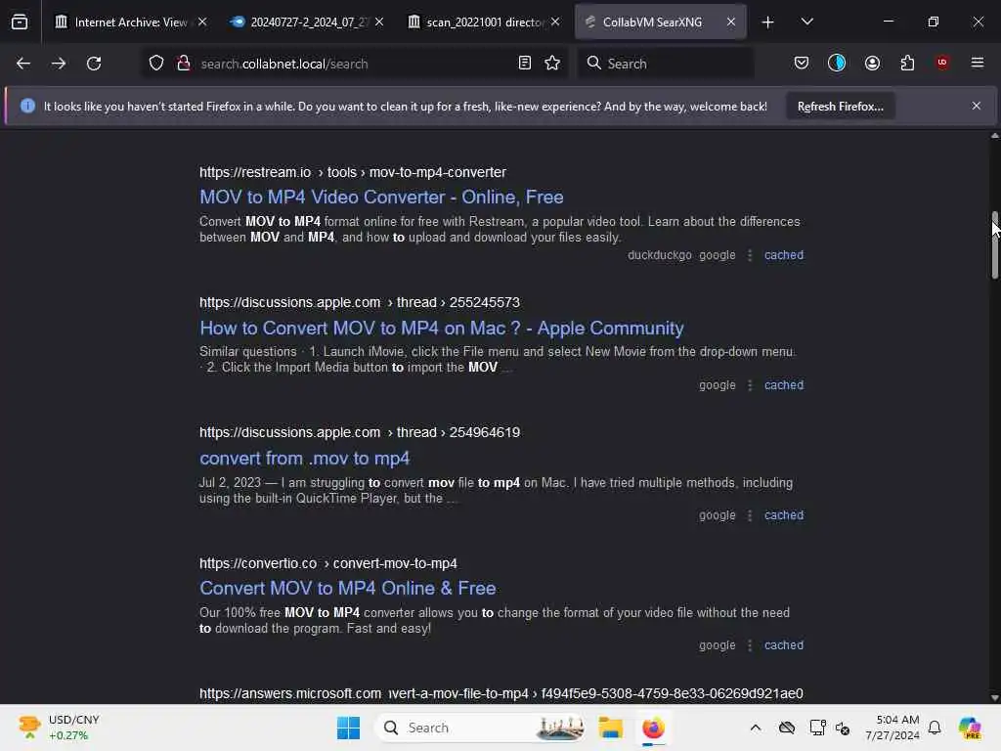Open clock showing 5:04 AM 7/27/2024
Image resolution: width=1001 pixels, height=751 pixels.
point(892,728)
